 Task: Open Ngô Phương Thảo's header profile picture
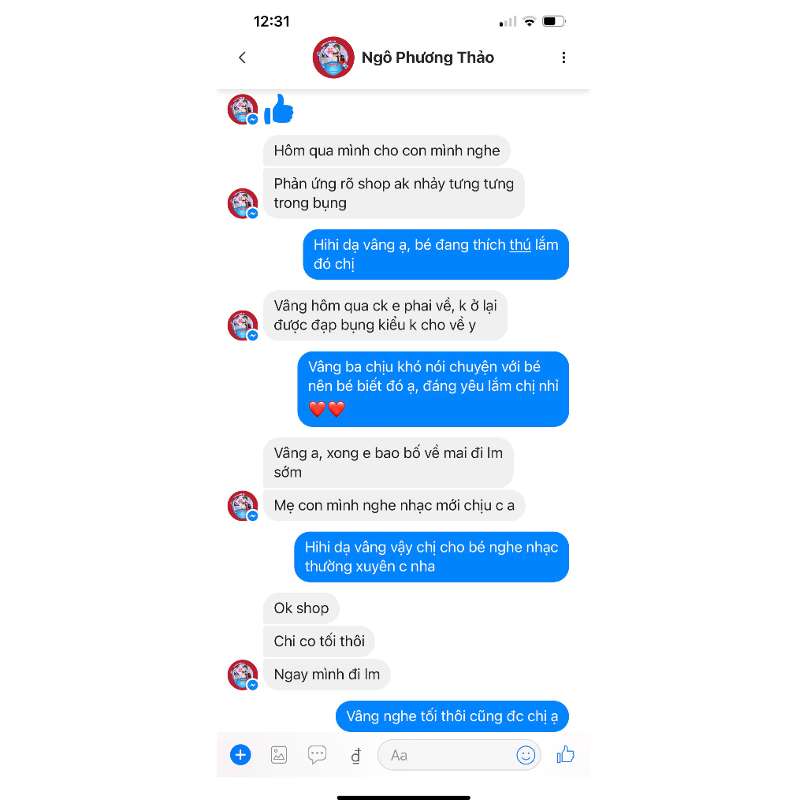tap(333, 58)
